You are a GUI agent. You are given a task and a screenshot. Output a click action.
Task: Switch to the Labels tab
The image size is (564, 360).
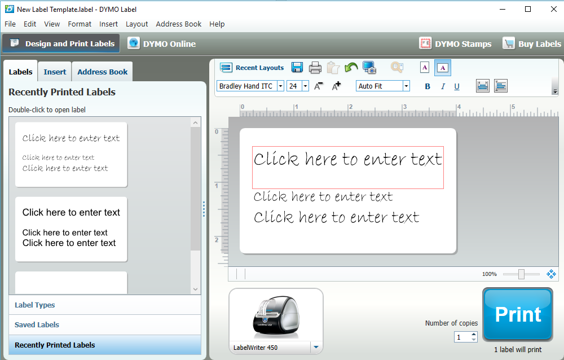click(x=20, y=72)
